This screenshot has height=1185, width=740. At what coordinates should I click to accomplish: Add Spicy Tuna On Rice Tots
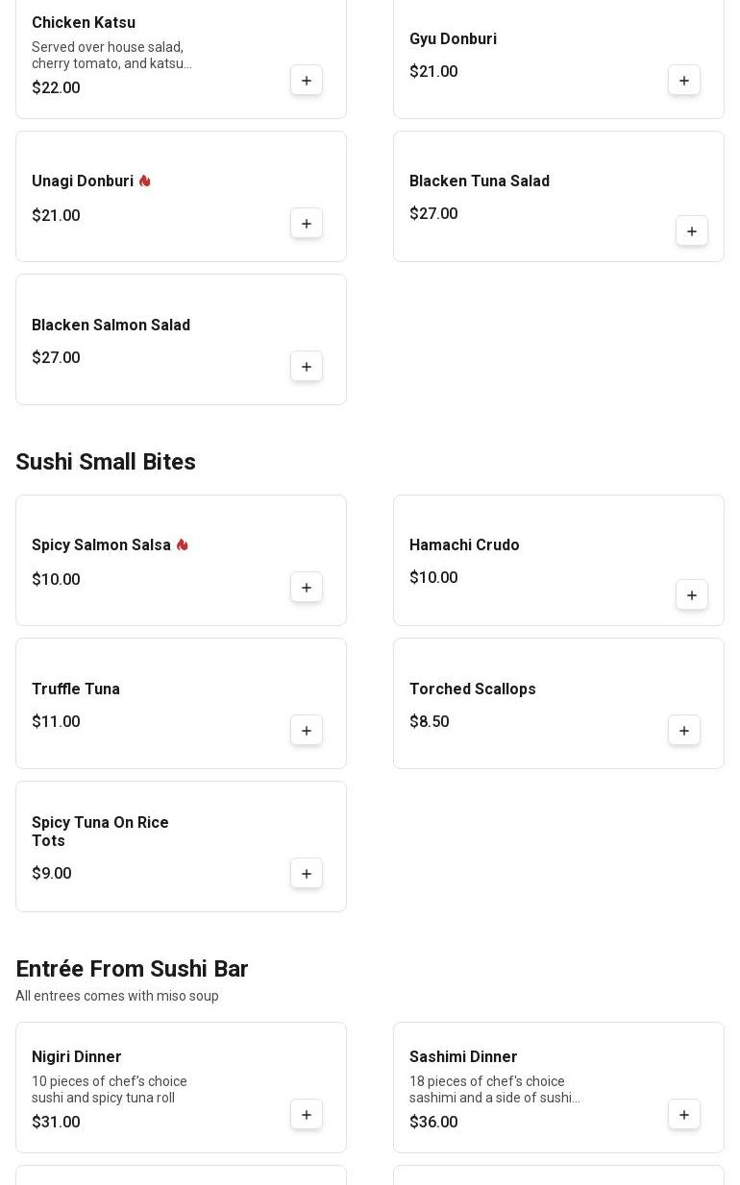click(307, 874)
